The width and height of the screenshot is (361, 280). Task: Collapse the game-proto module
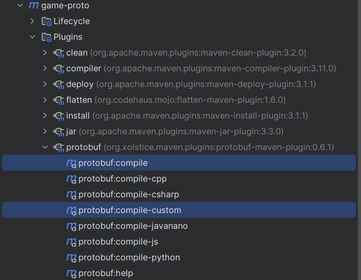(x=19, y=5)
